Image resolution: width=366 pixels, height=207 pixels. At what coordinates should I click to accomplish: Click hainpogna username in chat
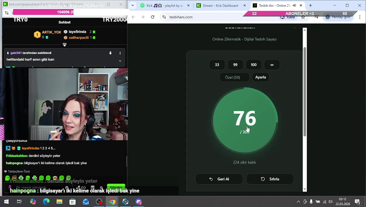click(14, 163)
